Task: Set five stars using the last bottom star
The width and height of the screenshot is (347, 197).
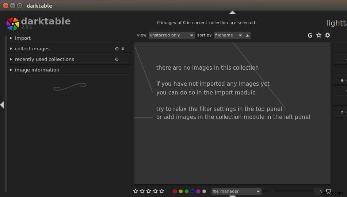Action: point(162,191)
